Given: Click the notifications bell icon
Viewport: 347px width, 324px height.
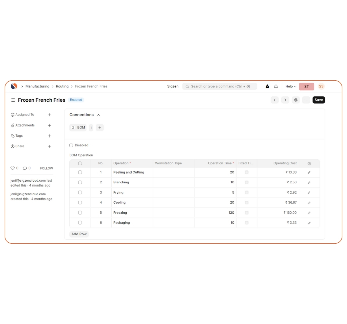Looking at the screenshot, I should click(276, 86).
